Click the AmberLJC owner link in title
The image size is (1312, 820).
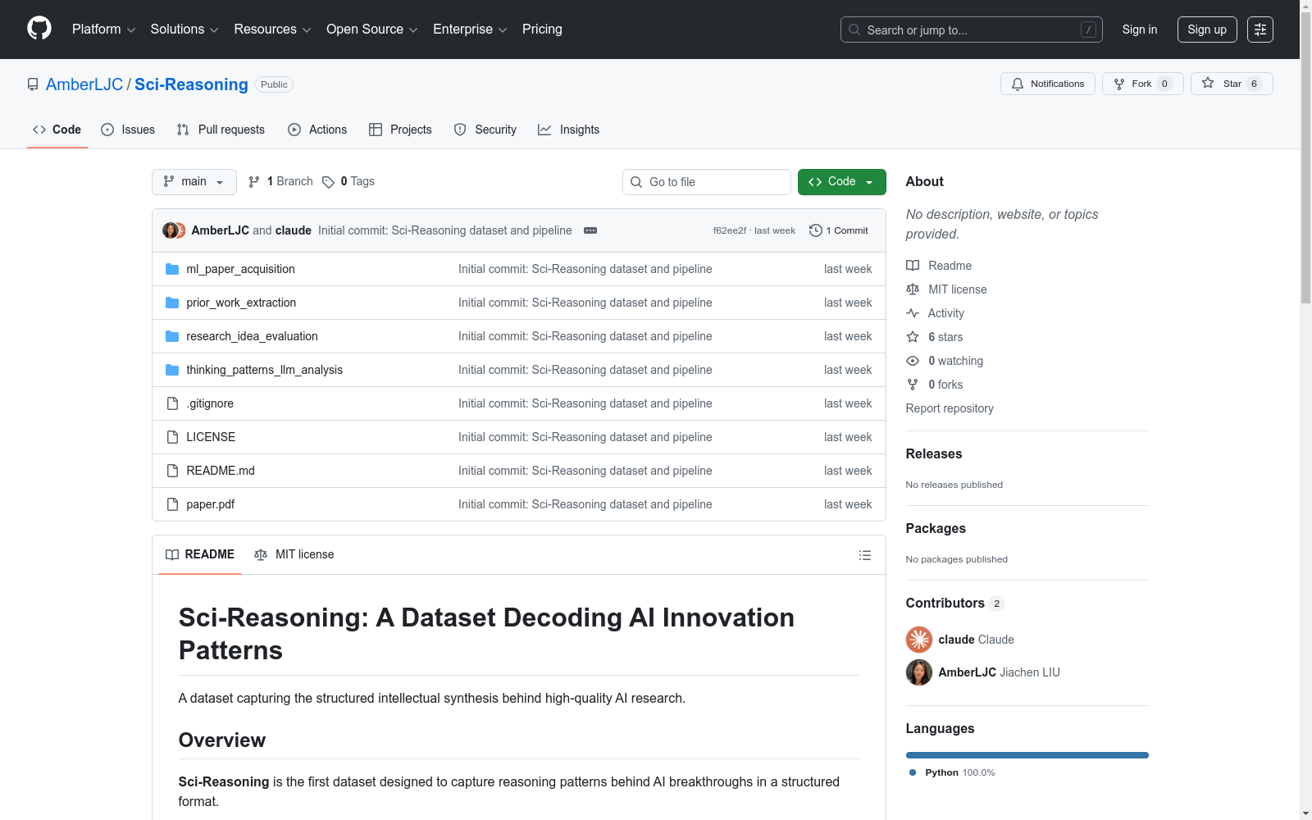[84, 84]
